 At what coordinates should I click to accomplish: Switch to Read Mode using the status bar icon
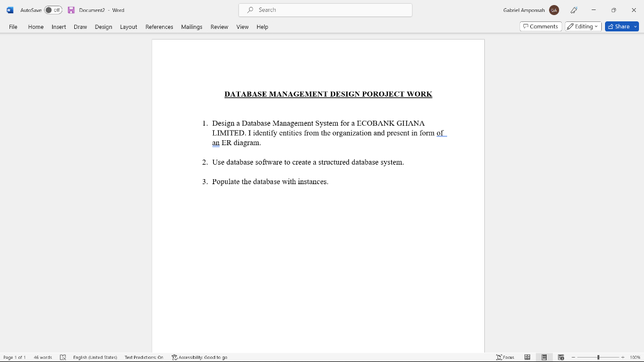(x=527, y=357)
